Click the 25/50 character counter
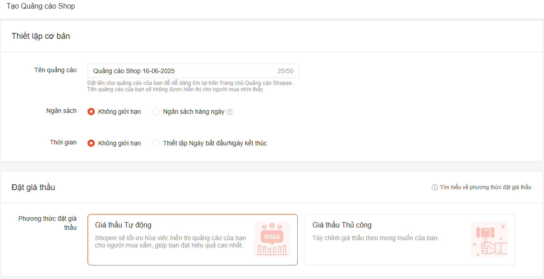Screen dimensions: 544x279 (x=285, y=71)
